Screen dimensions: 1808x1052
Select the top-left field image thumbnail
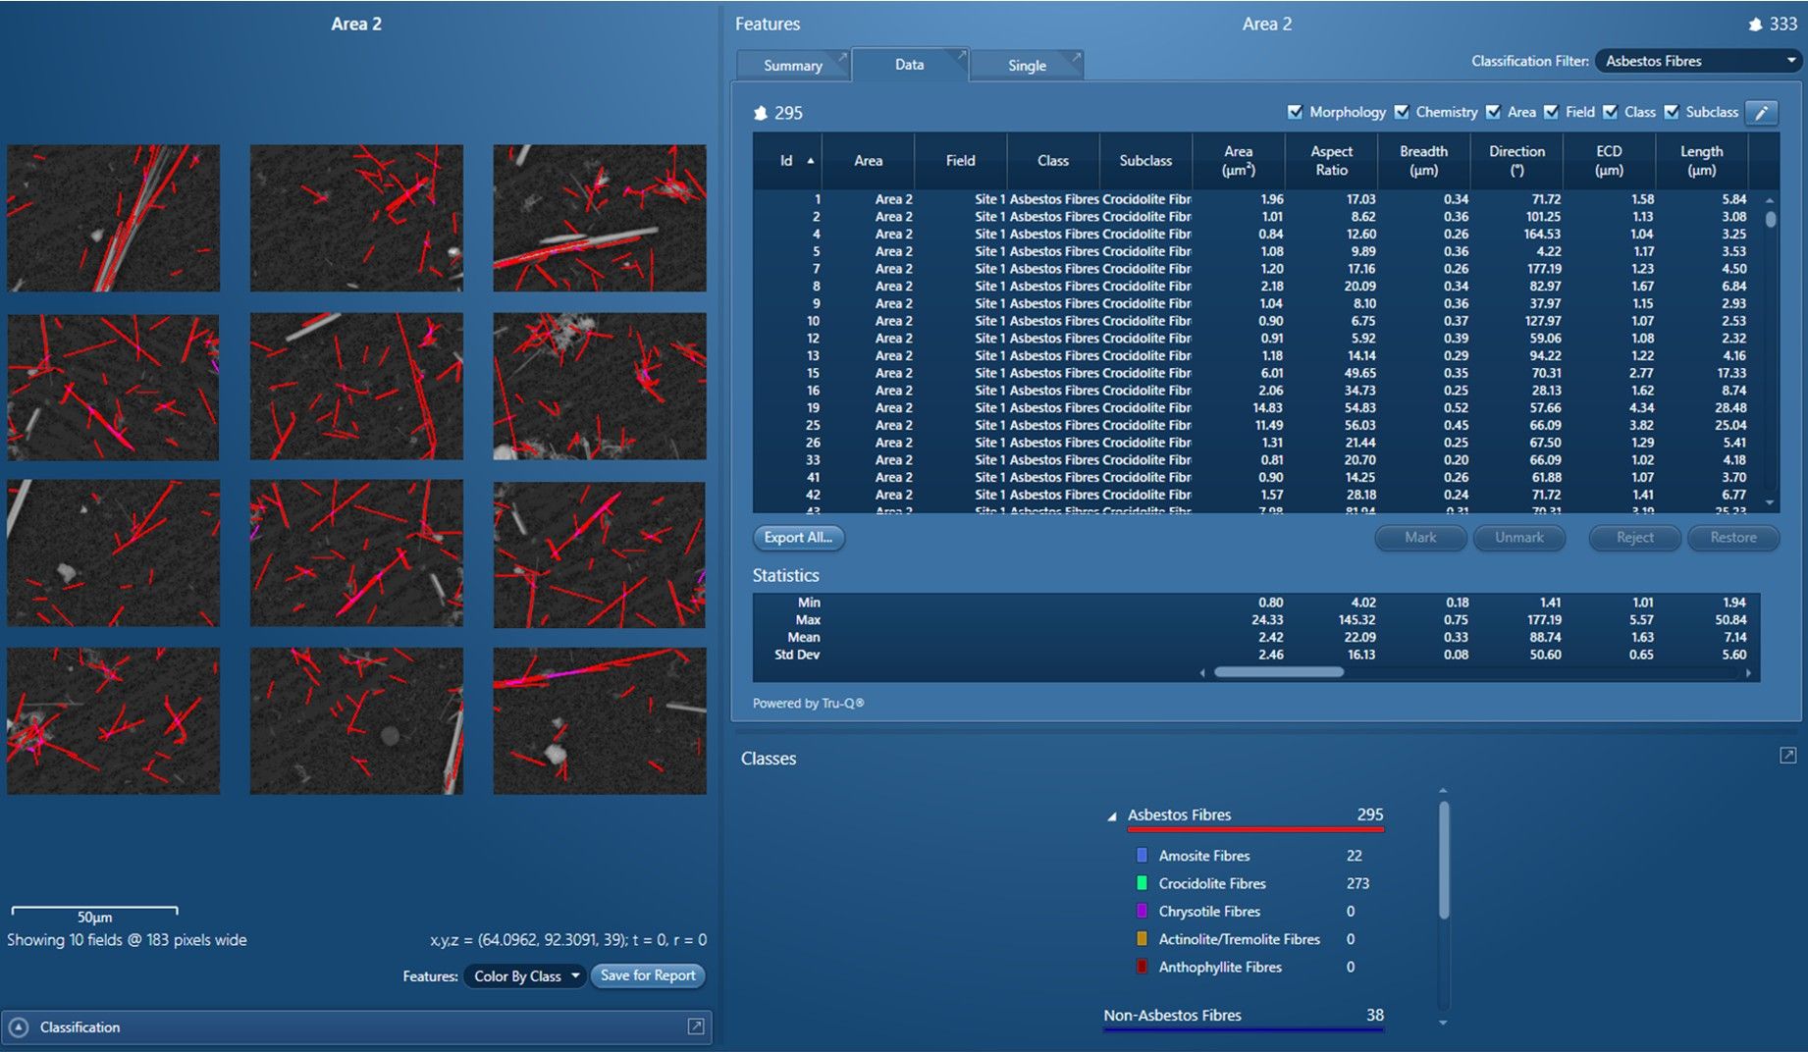(114, 218)
